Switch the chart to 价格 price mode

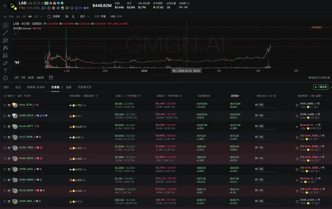click(x=97, y=17)
